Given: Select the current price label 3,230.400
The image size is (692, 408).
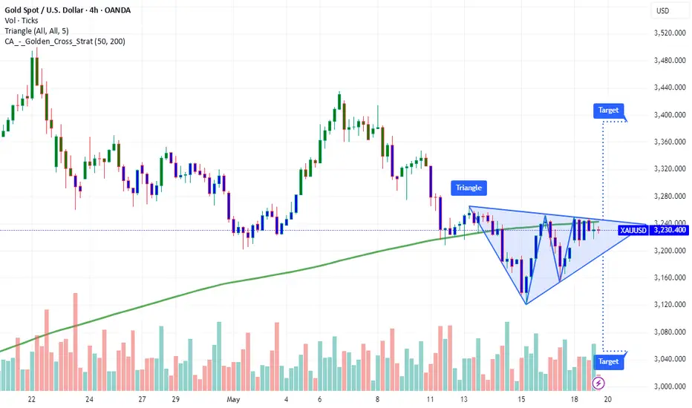Looking at the screenshot, I should 670,230.
